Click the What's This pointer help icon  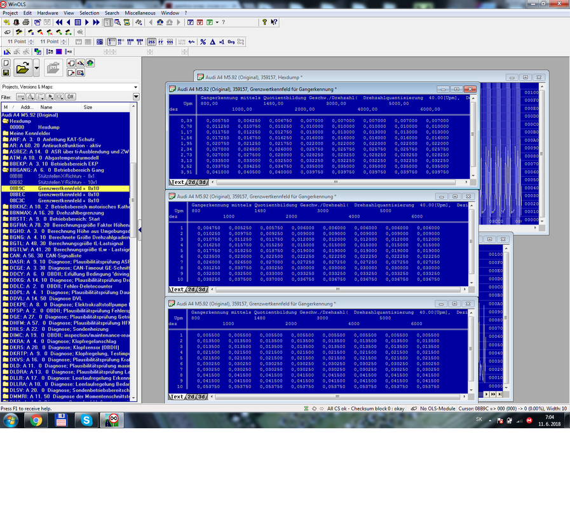[x=274, y=22]
